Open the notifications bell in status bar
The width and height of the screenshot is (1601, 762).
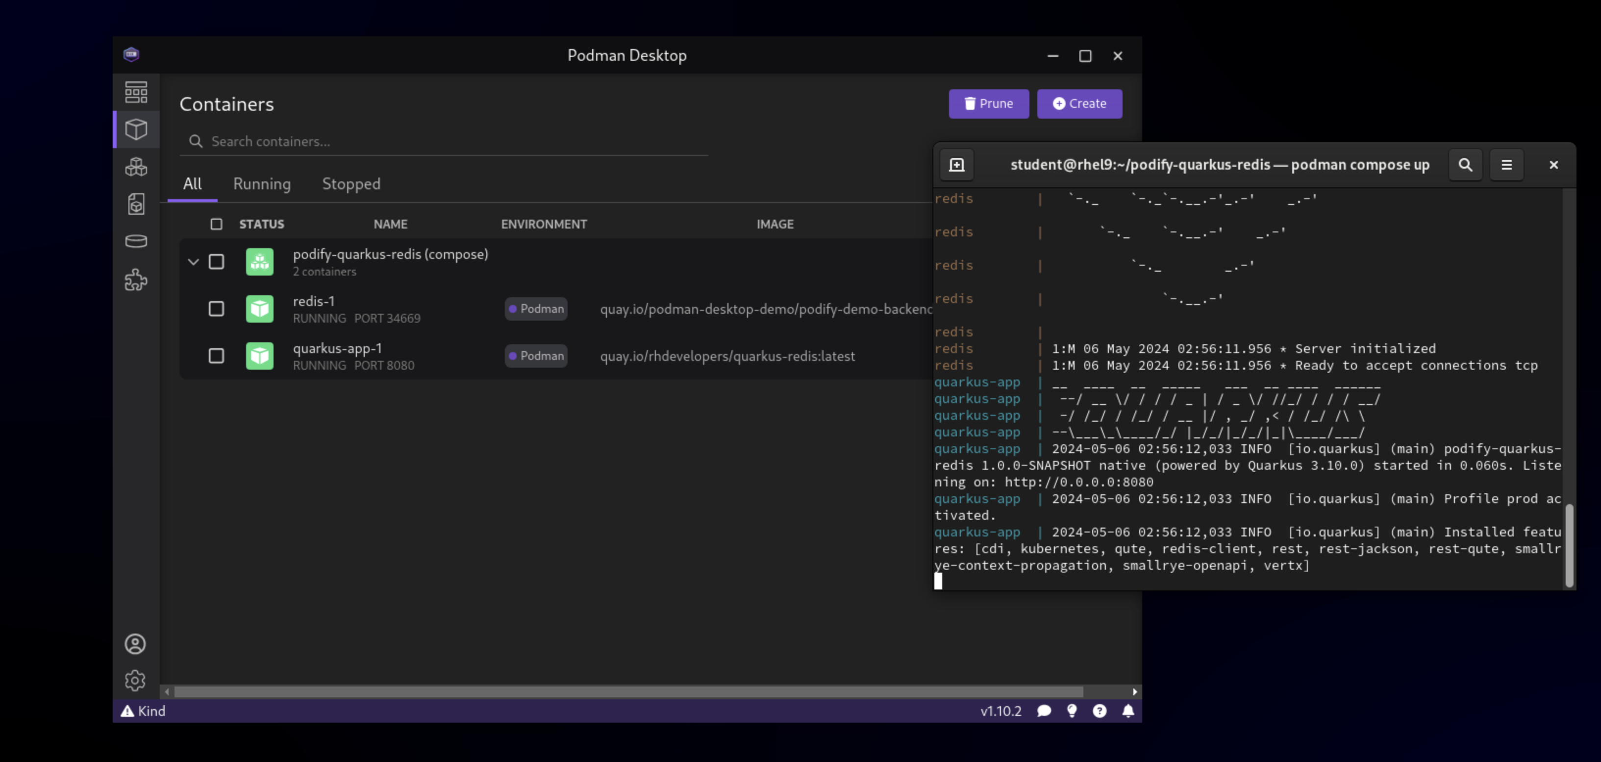pyautogui.click(x=1128, y=711)
